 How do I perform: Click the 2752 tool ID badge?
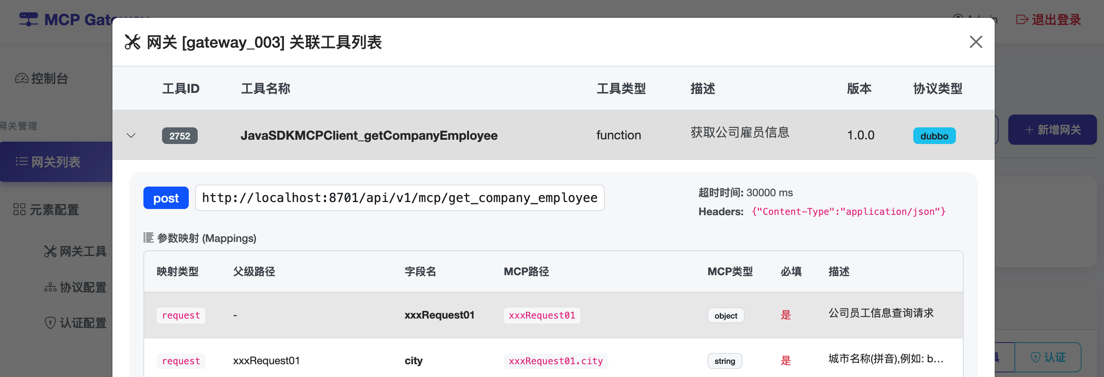179,135
